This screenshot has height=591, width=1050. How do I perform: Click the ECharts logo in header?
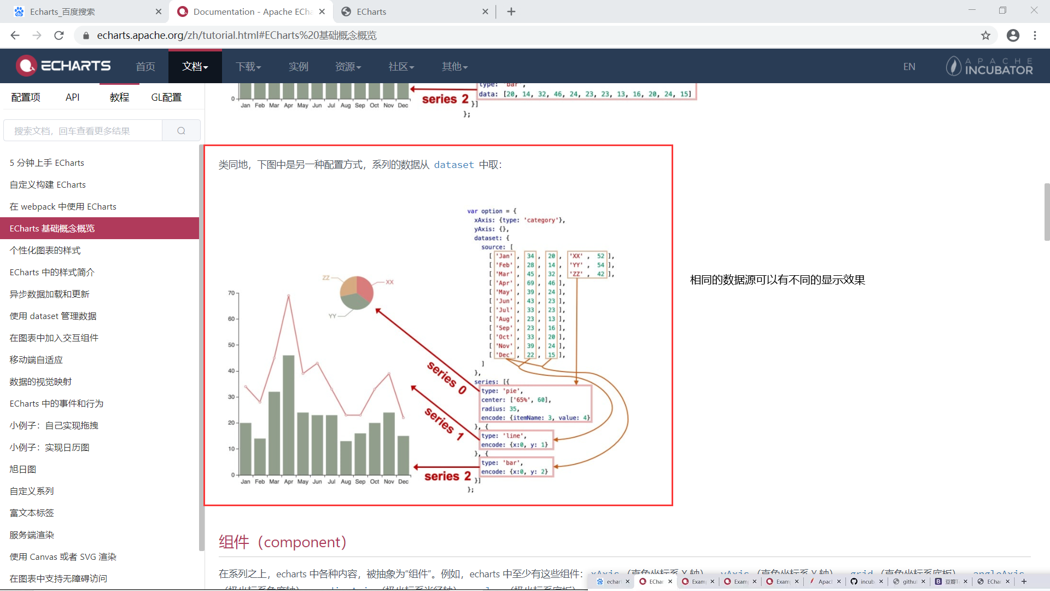coord(63,66)
